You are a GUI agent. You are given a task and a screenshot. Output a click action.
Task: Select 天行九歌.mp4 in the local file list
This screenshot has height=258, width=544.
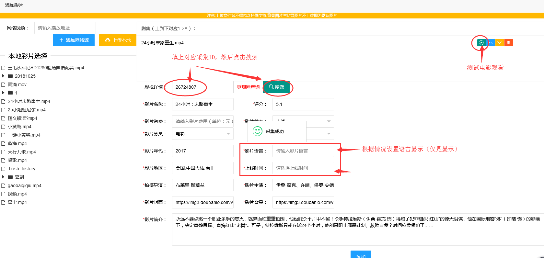coord(22,152)
